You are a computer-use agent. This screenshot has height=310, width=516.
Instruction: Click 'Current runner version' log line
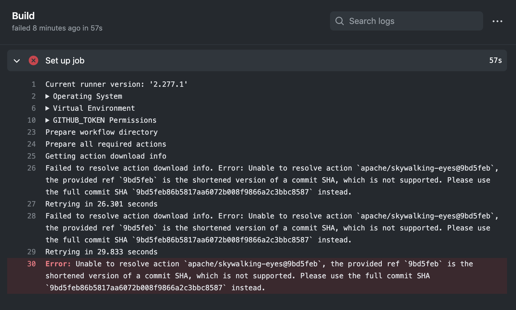coord(116,84)
